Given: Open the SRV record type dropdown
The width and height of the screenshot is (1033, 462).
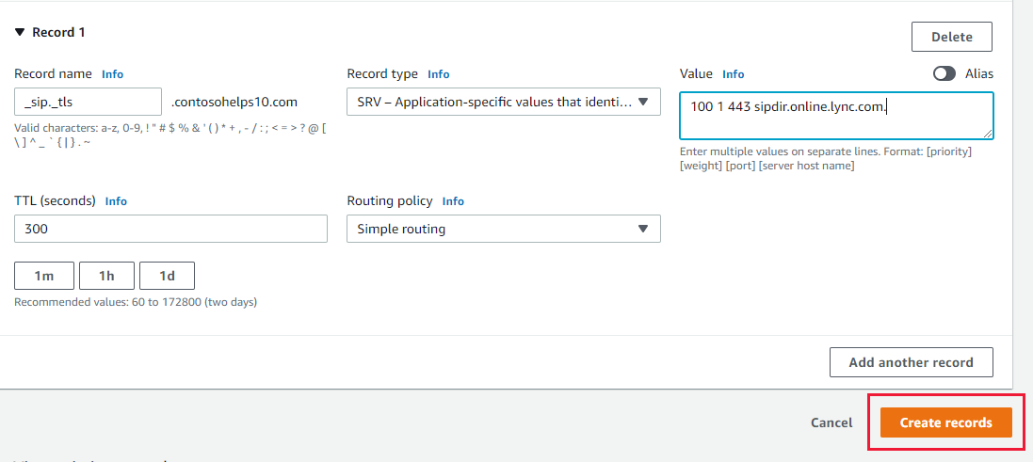Looking at the screenshot, I should point(504,102).
